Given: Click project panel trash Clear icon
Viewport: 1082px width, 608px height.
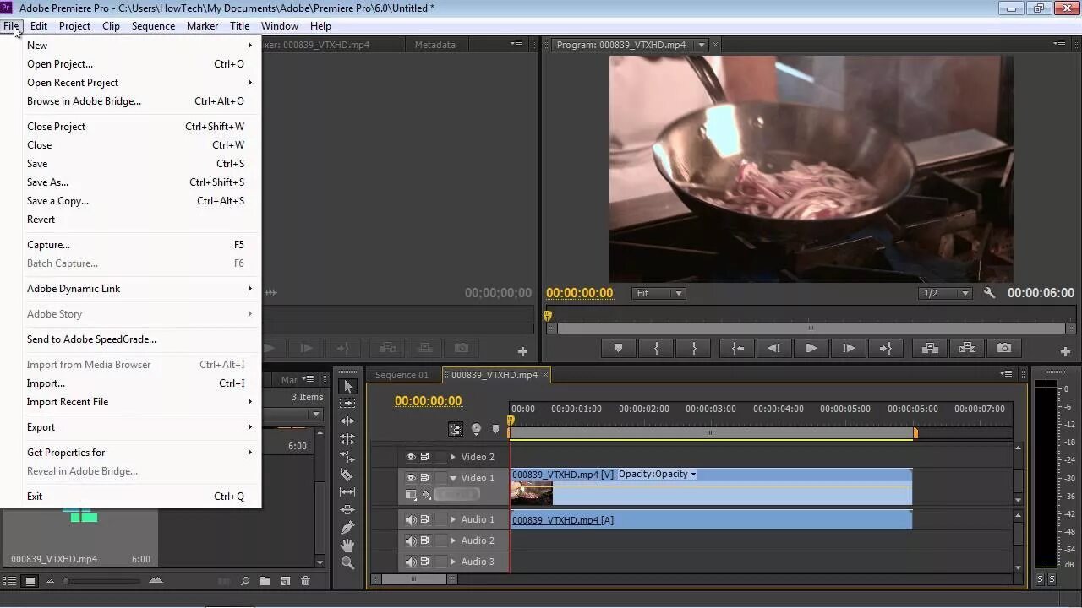Looking at the screenshot, I should pos(305,581).
